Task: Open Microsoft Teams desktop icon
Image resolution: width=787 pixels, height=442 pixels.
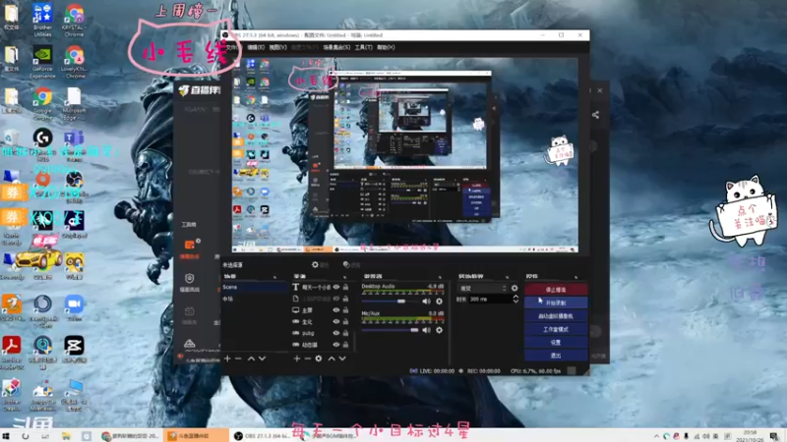Action: pos(75,145)
